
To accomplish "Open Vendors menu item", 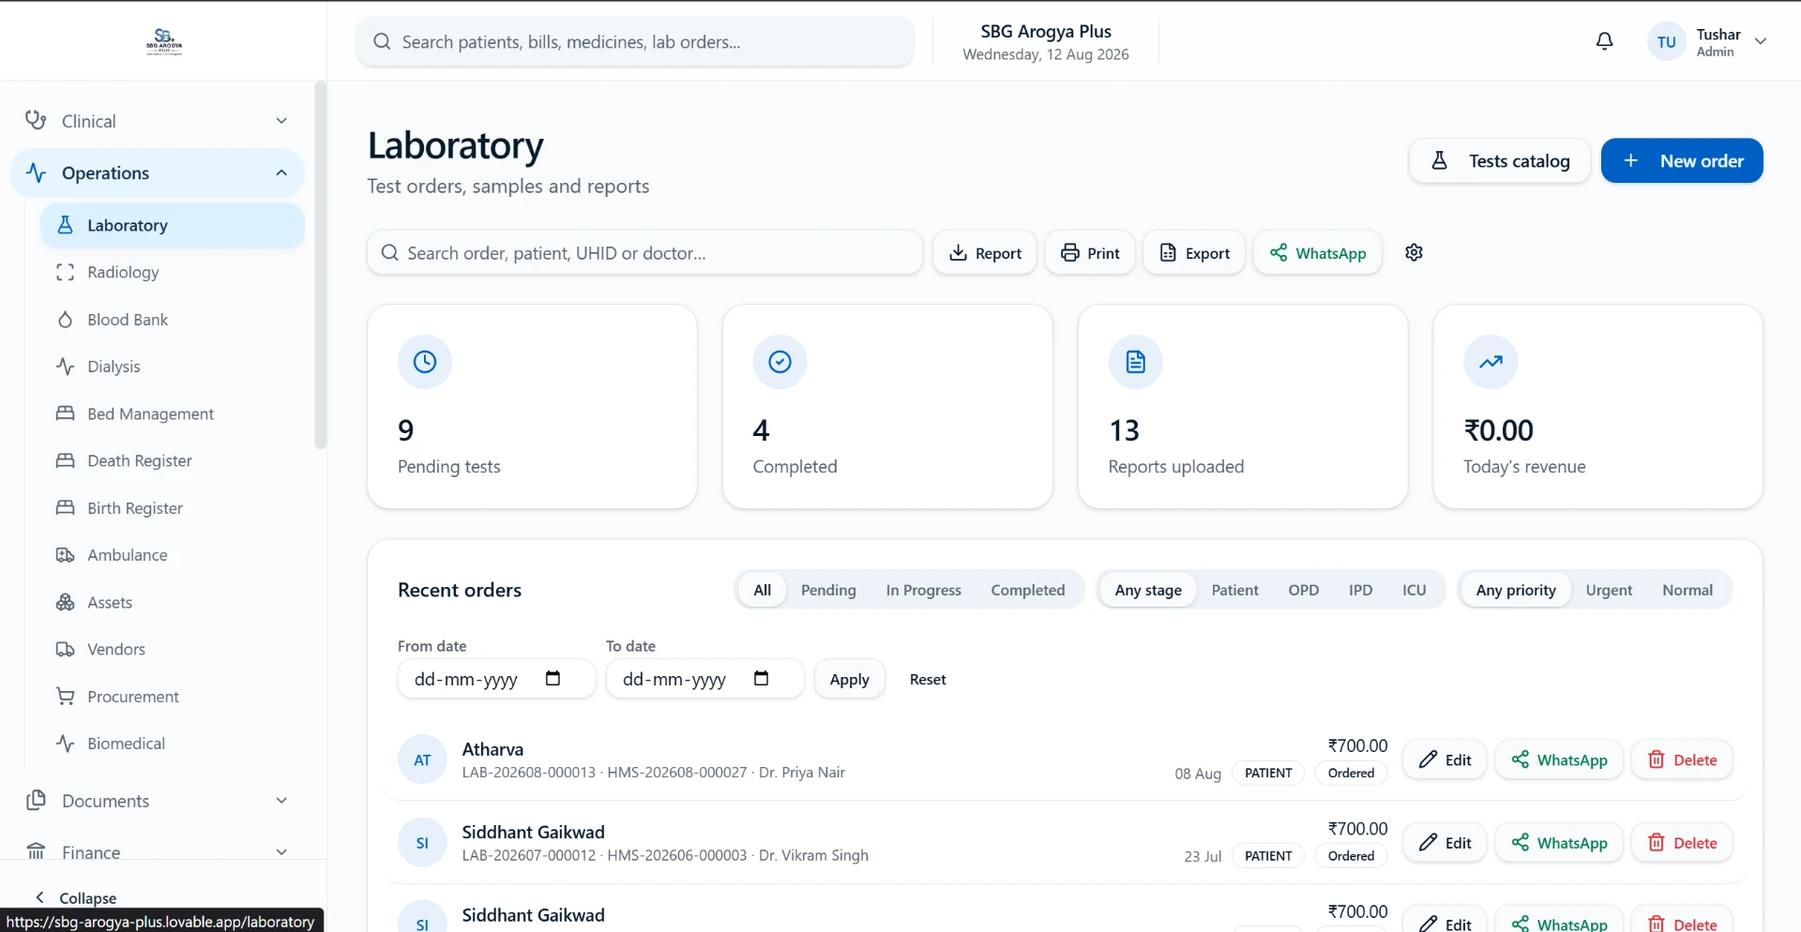I will [173, 649].
